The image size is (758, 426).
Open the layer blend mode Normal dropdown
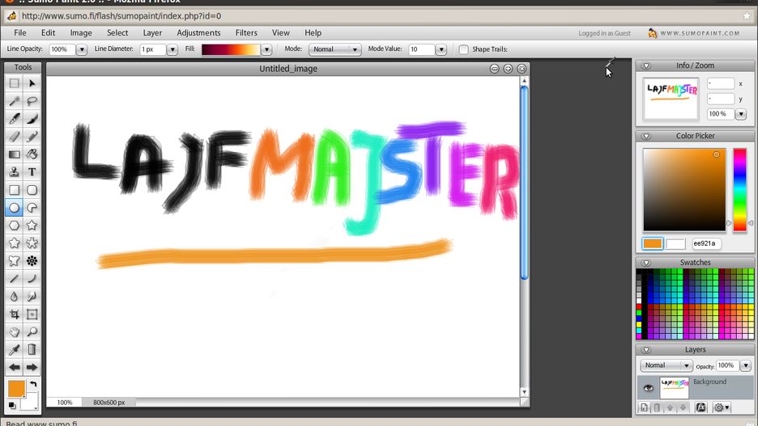pos(666,365)
